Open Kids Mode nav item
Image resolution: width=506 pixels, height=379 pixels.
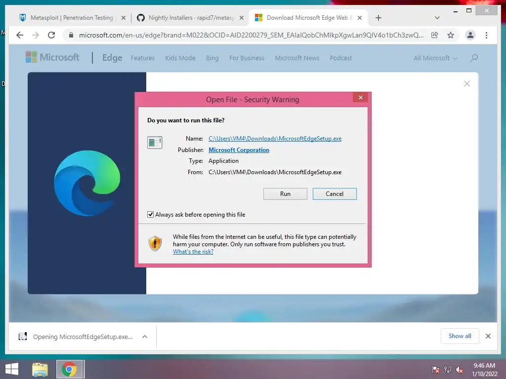tap(180, 58)
